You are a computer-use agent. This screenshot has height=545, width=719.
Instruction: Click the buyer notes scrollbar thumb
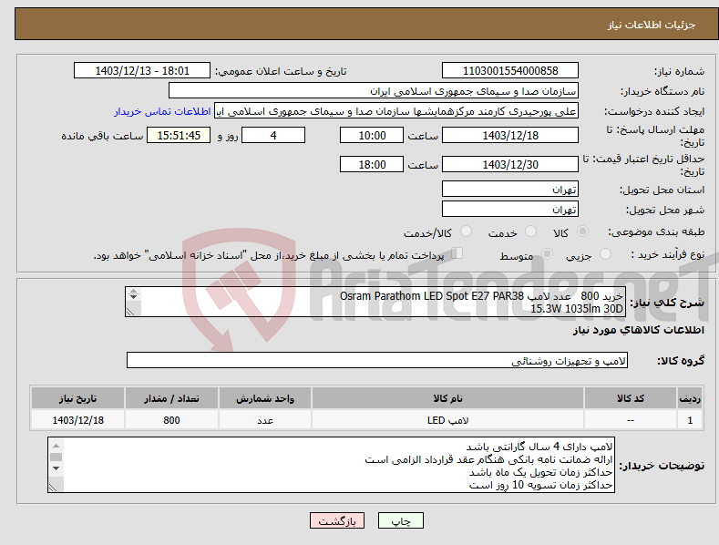point(56,457)
